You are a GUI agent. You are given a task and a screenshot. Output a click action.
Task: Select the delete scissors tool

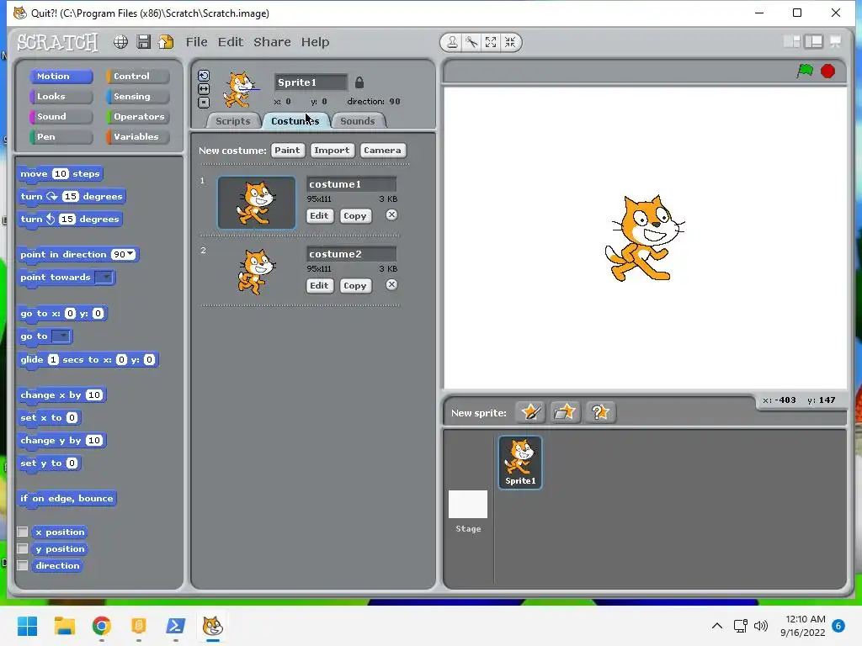pos(471,42)
